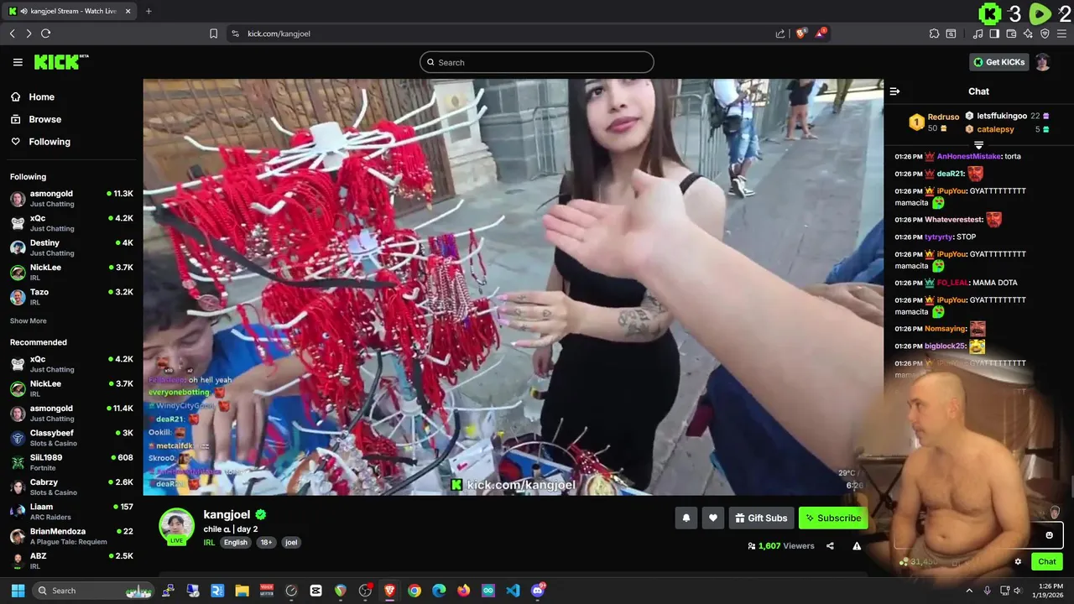Open Home in the sidebar

(x=41, y=97)
